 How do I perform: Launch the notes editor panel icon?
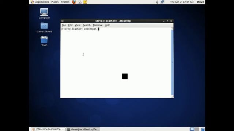[85, 2]
